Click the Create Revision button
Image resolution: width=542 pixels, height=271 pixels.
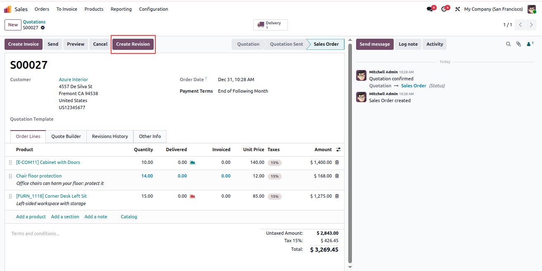tap(133, 44)
